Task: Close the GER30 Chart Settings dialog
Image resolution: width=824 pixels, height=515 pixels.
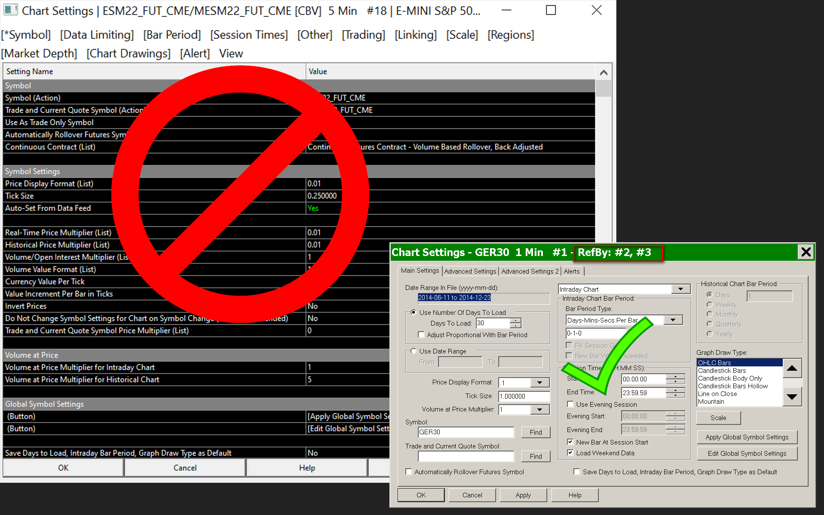Action: [x=806, y=252]
